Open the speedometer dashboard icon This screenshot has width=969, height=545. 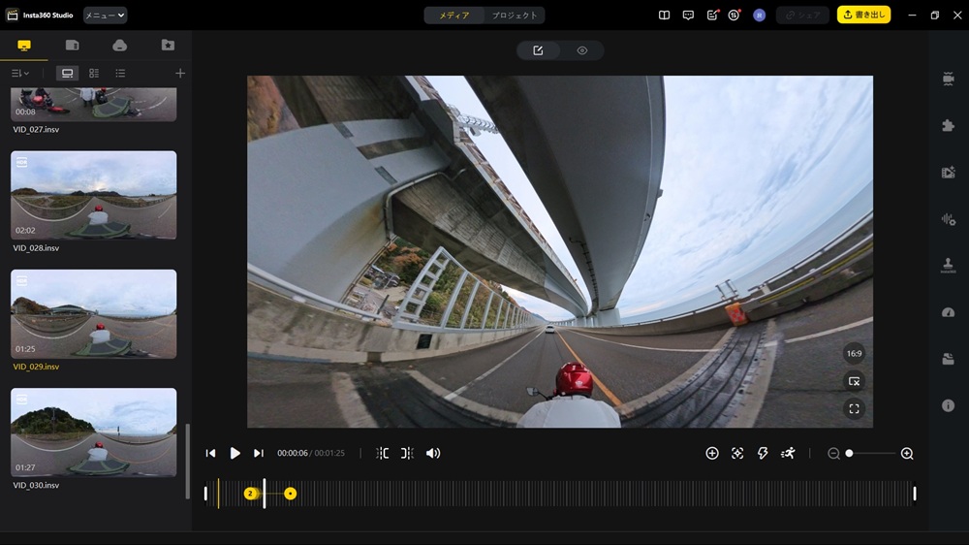click(948, 312)
